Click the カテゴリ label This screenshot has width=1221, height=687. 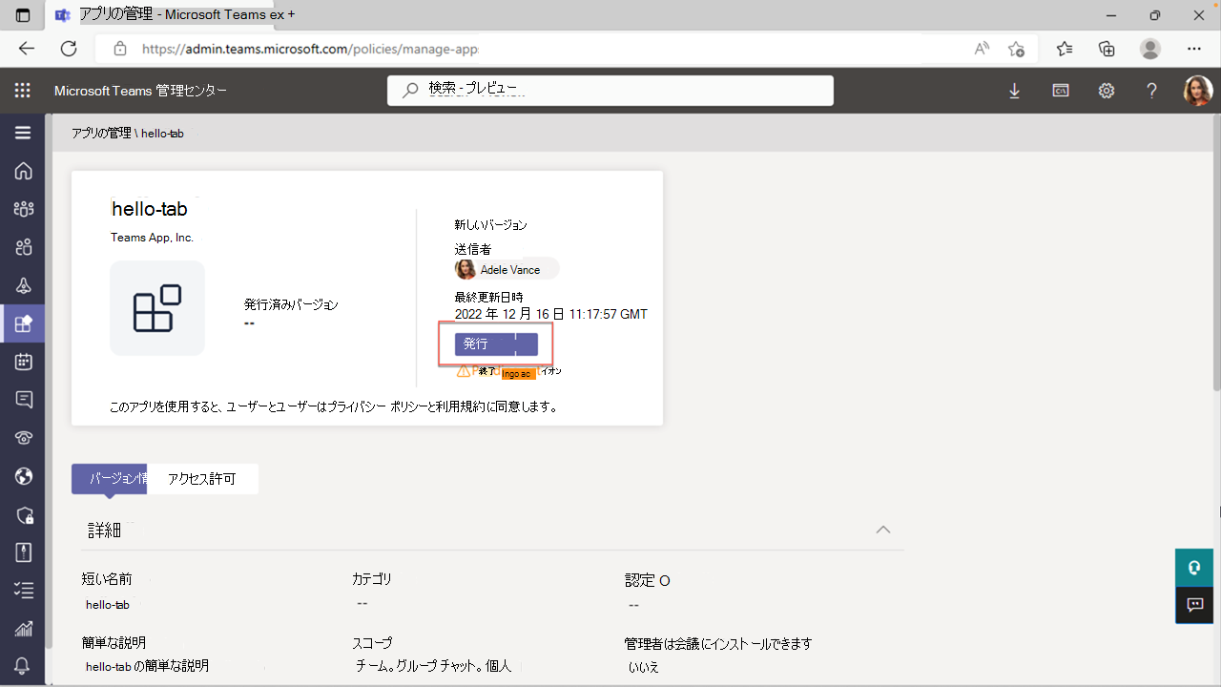click(372, 579)
